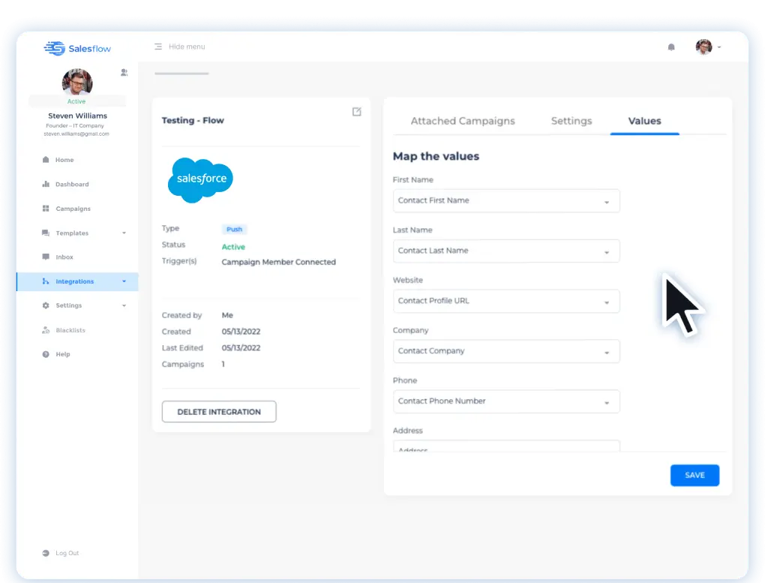Click the Log Out icon
The width and height of the screenshot is (768, 583).
pyautogui.click(x=46, y=553)
